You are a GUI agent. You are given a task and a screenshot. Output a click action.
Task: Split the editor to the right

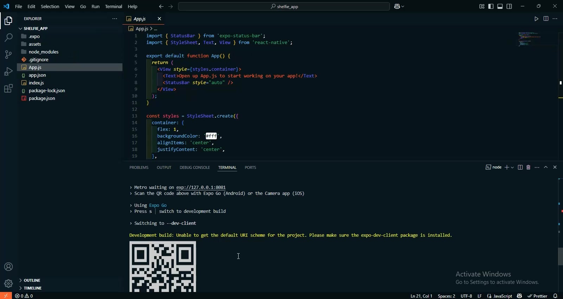point(546,19)
